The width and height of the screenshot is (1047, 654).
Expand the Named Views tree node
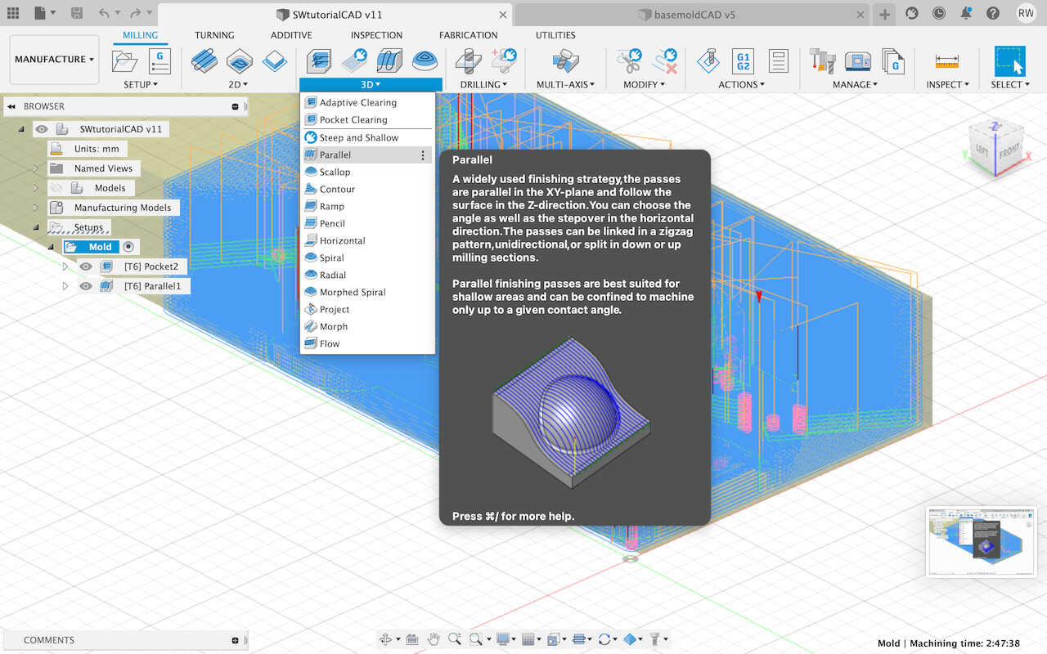(x=35, y=168)
